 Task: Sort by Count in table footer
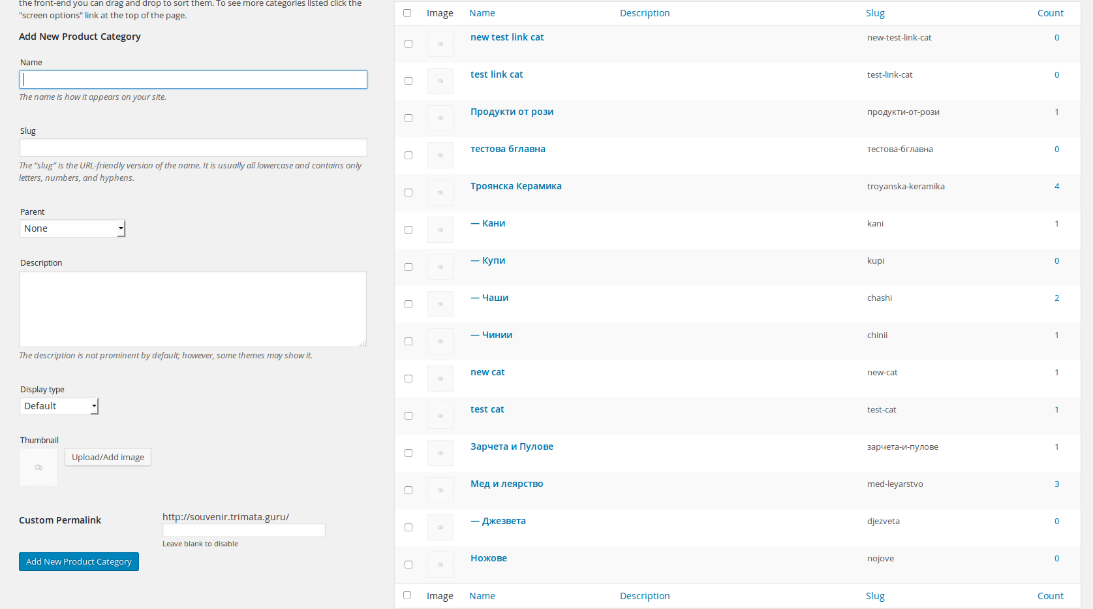(x=1051, y=596)
